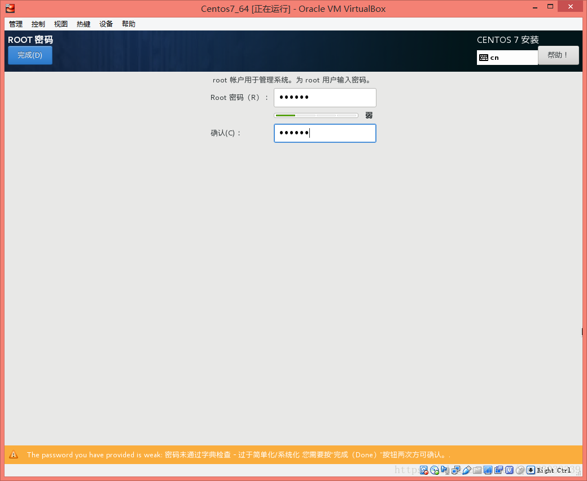
Task: Click the keyboard layout icon next to cn
Action: (x=484, y=58)
